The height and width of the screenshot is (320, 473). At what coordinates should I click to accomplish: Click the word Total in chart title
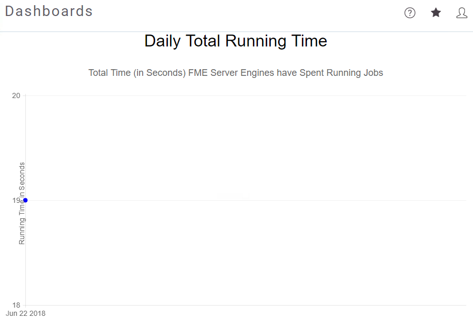[x=203, y=41]
